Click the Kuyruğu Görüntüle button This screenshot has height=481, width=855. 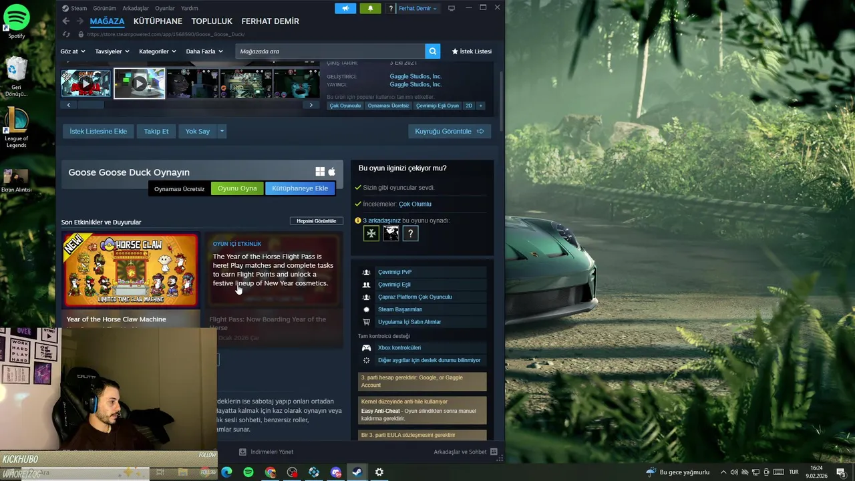point(450,131)
